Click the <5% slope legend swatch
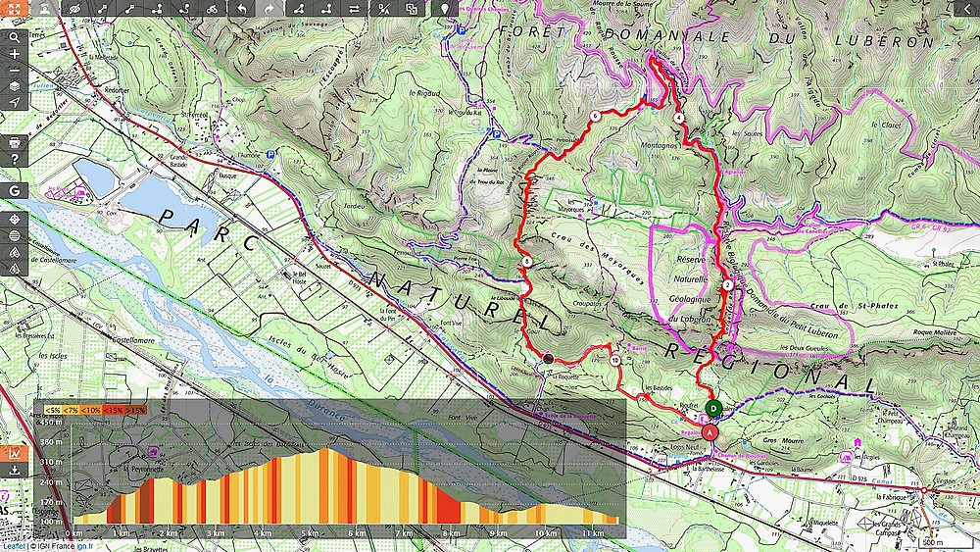The image size is (980, 552). tap(53, 410)
